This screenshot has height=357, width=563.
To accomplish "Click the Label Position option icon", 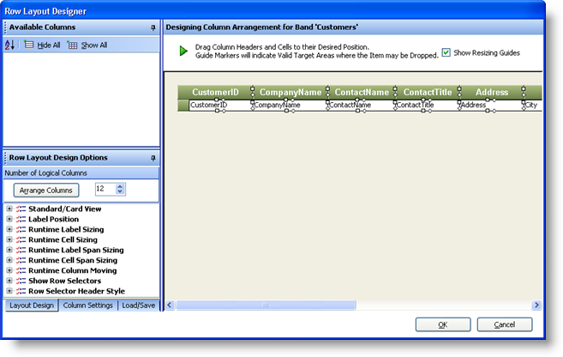I will click(21, 219).
